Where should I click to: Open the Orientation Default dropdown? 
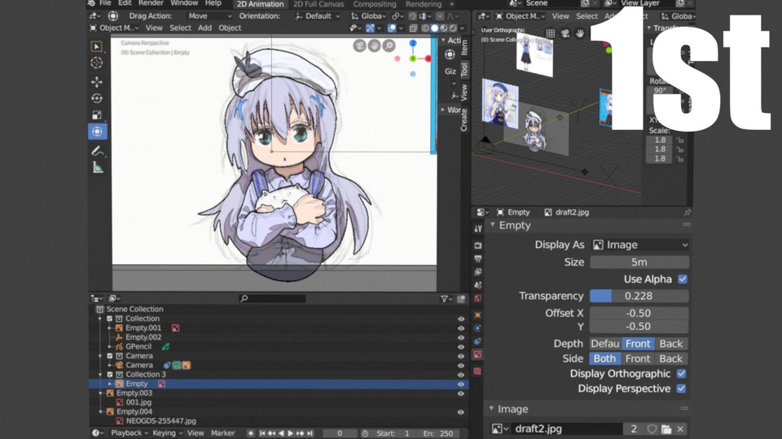[317, 16]
